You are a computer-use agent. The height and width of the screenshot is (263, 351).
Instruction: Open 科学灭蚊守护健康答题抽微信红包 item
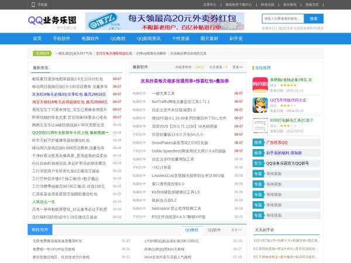click(61, 140)
